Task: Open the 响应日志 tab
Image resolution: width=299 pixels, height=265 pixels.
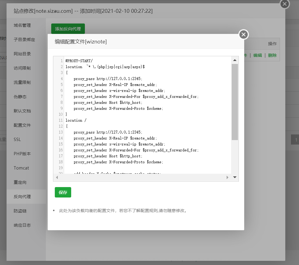Action: tap(22, 225)
